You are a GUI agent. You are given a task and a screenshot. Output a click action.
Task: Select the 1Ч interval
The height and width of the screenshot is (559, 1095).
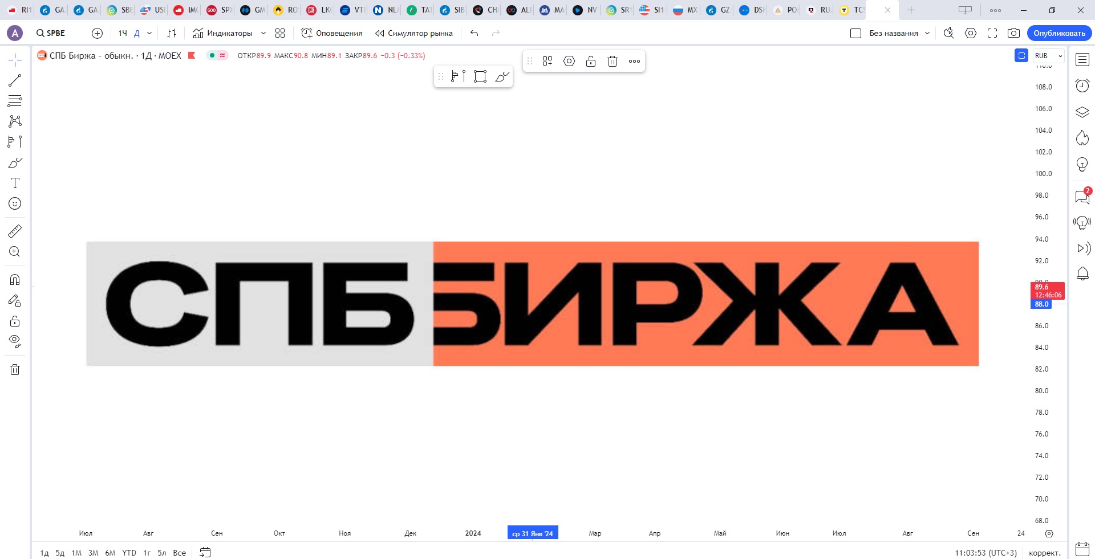point(123,33)
